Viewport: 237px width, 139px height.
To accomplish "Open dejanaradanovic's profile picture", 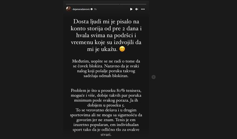I will [68, 9].
